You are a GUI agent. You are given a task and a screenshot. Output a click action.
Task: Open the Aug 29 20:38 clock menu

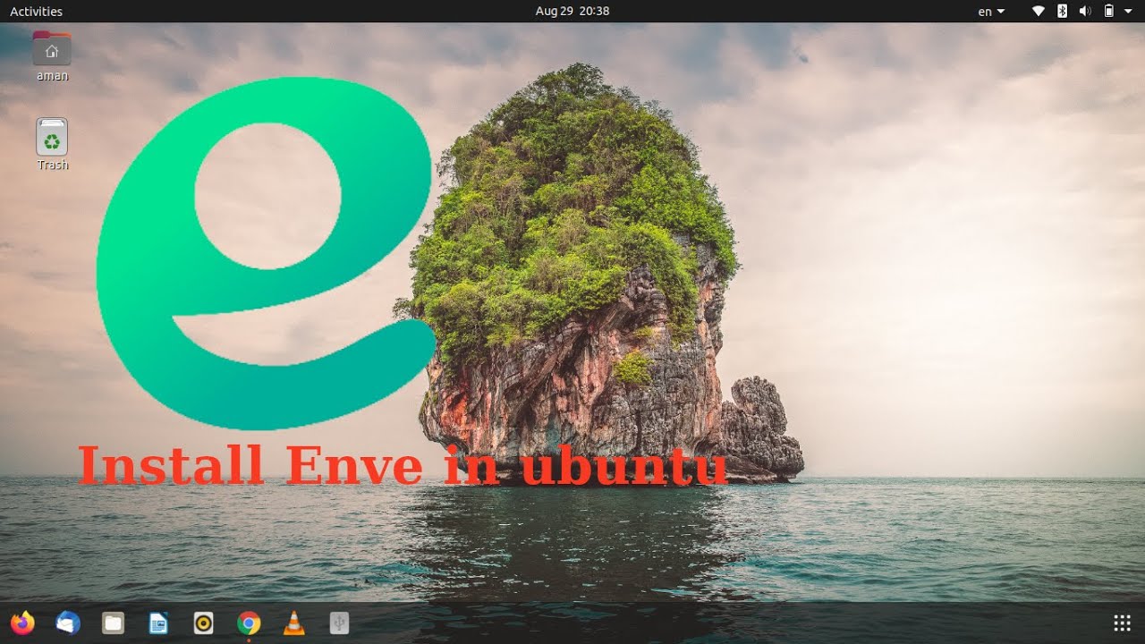point(572,11)
